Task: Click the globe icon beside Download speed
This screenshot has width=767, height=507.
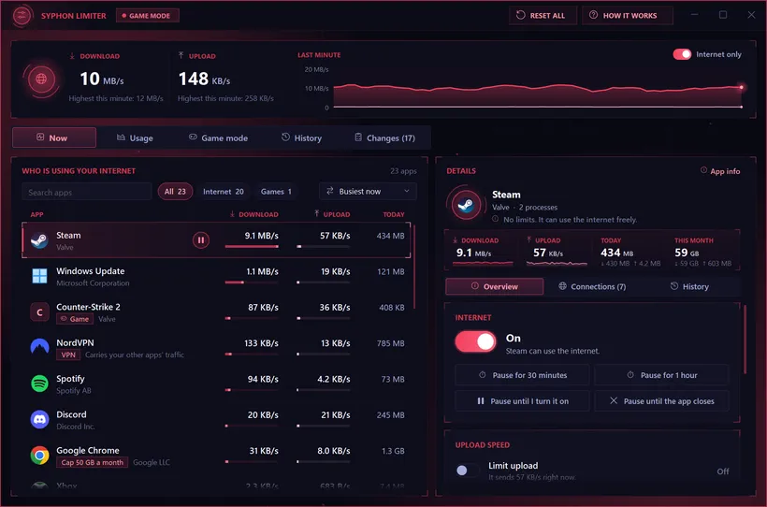Action: pos(41,79)
